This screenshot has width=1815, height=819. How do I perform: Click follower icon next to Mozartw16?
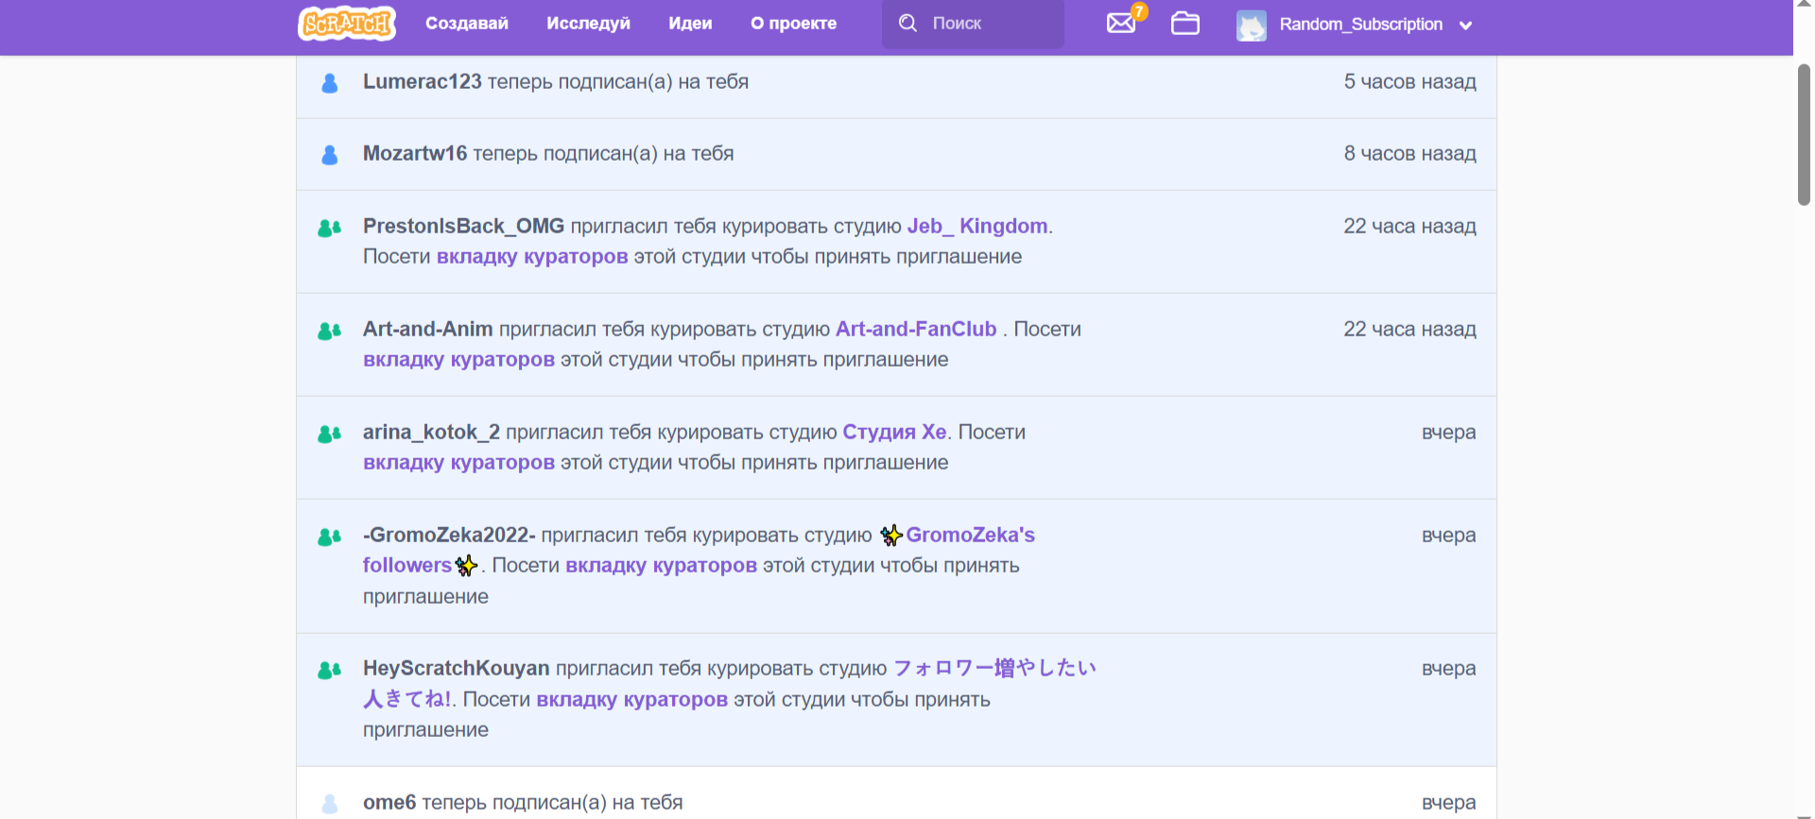[330, 155]
